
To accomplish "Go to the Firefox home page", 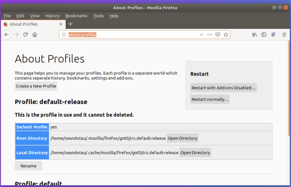I will tap(35, 35).
